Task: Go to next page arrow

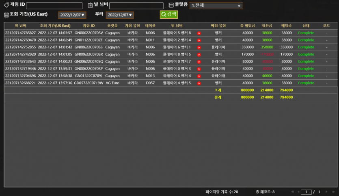Action: point(326,192)
